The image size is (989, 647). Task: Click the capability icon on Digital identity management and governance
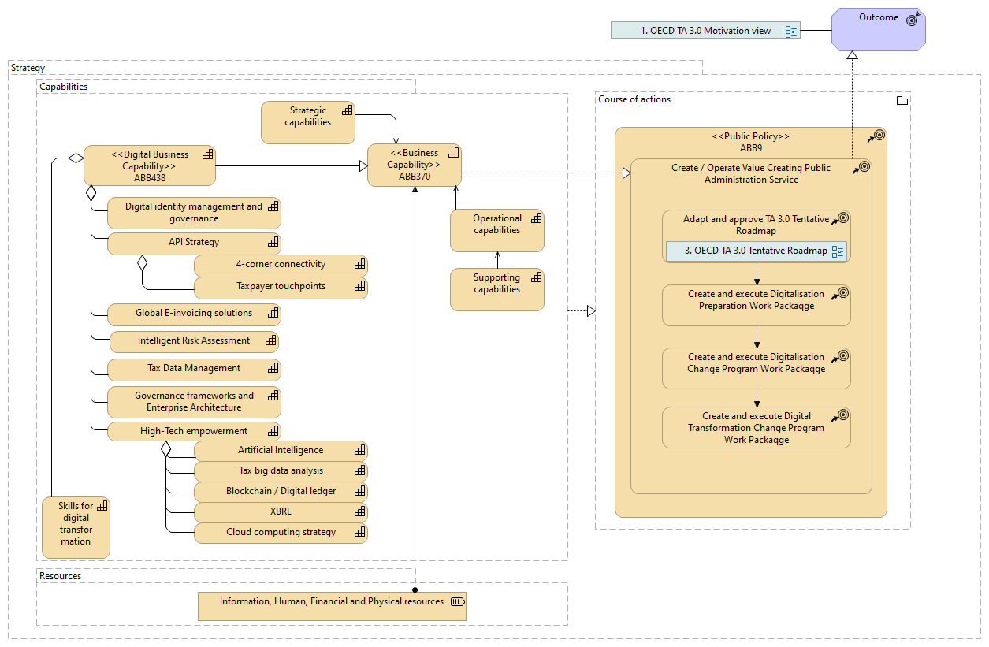pos(273,206)
